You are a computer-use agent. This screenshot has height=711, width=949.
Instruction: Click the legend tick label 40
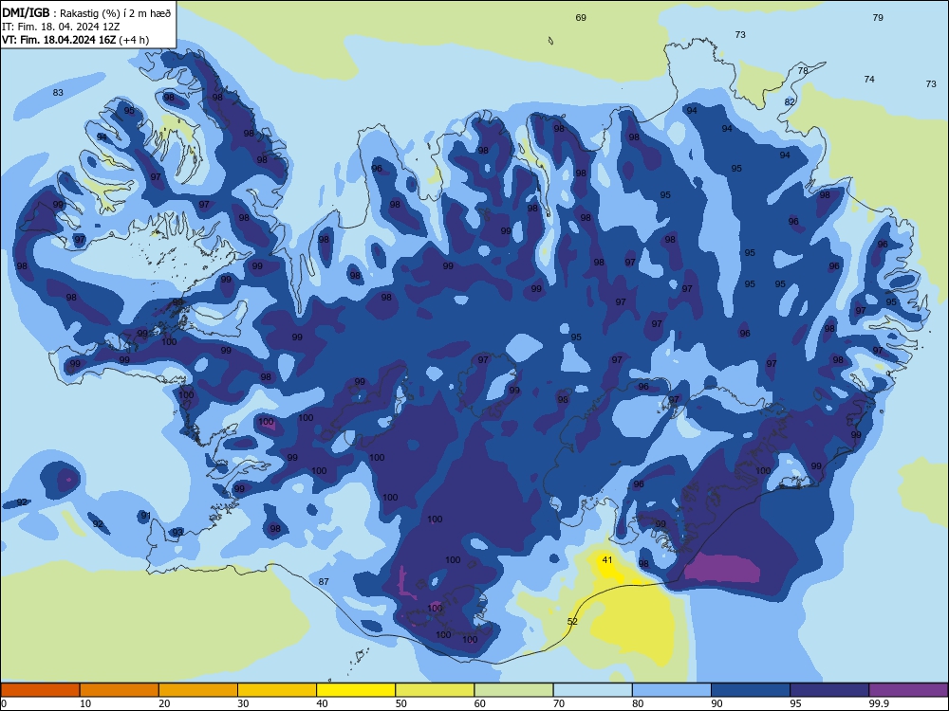(x=322, y=703)
